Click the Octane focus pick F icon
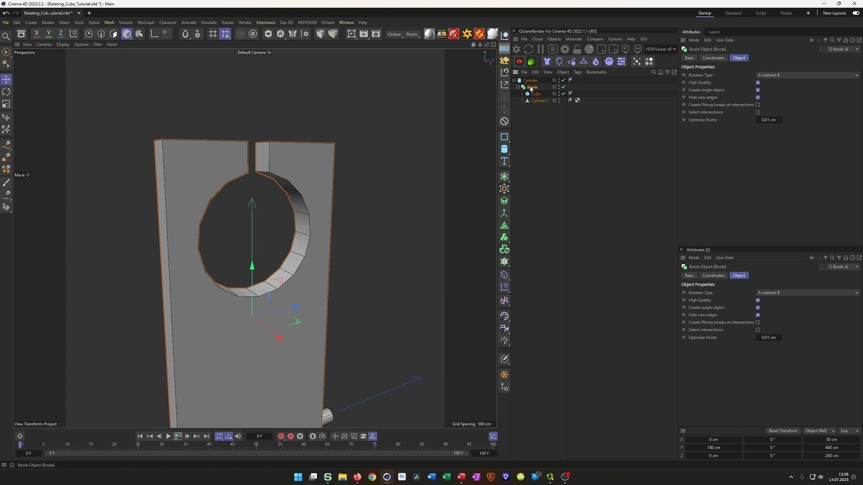The image size is (863, 485). pos(625,49)
